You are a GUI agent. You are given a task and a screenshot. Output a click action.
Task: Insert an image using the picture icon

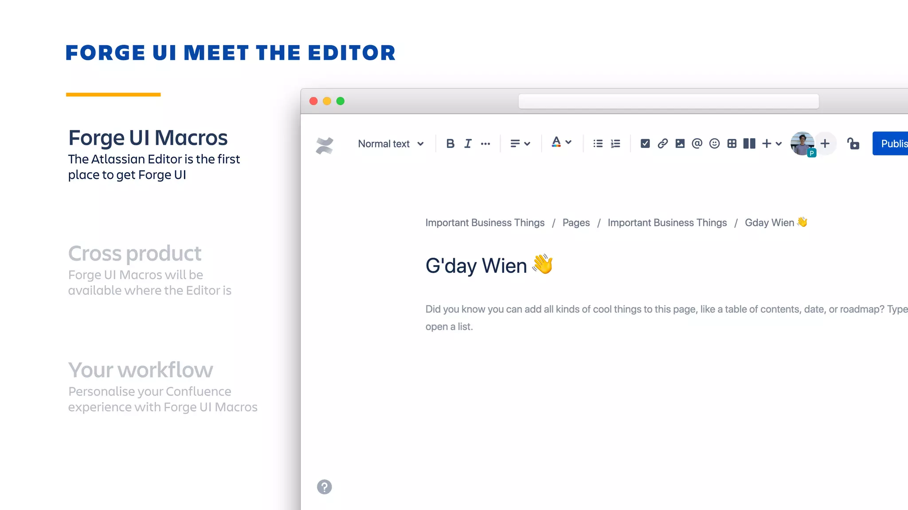[680, 143]
